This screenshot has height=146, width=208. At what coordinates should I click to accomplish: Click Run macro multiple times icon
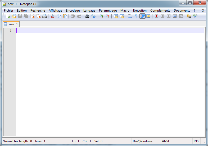pos(175,16)
